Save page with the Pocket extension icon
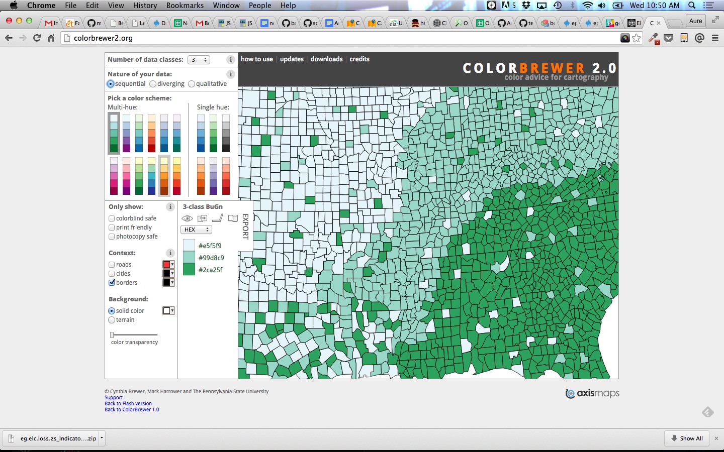This screenshot has height=452, width=724. pyautogui.click(x=669, y=38)
